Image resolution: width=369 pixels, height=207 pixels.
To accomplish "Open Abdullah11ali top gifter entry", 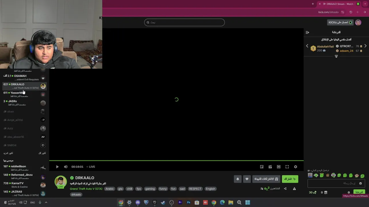I will click(322, 48).
